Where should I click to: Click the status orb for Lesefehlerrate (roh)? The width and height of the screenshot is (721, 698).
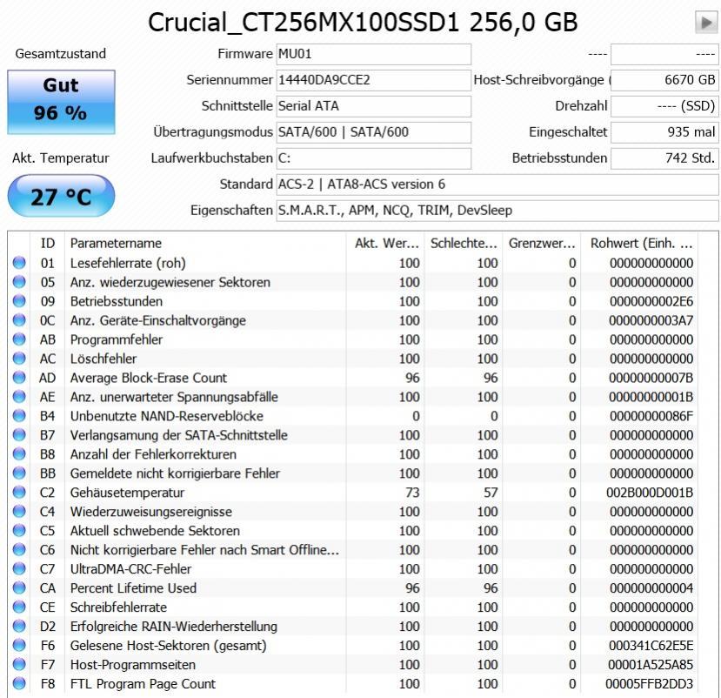[x=19, y=263]
